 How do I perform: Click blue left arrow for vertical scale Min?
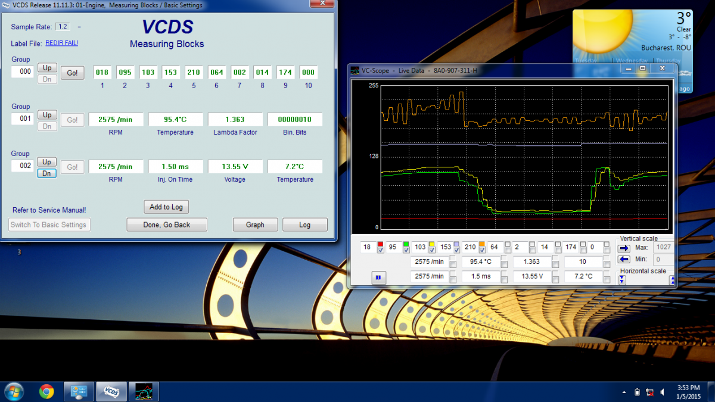pyautogui.click(x=624, y=259)
